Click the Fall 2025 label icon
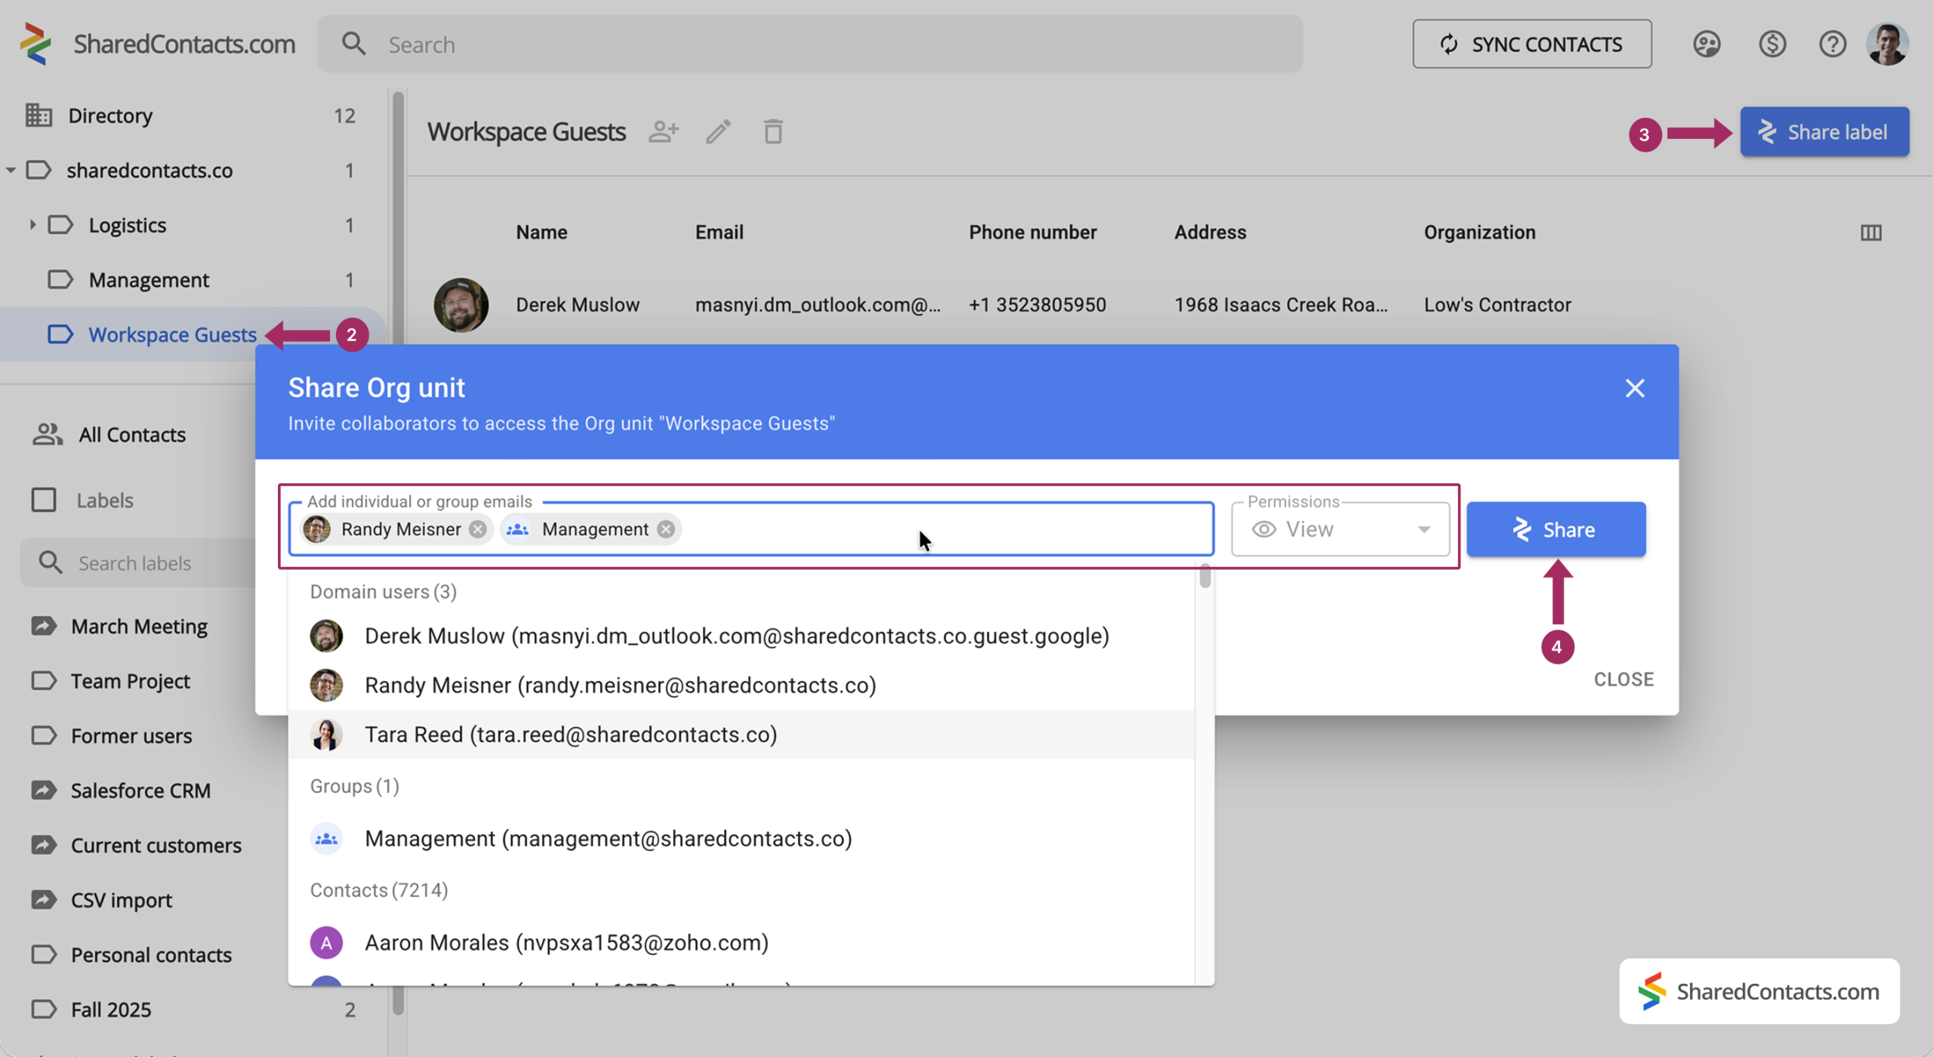This screenshot has width=1933, height=1057. click(44, 1009)
